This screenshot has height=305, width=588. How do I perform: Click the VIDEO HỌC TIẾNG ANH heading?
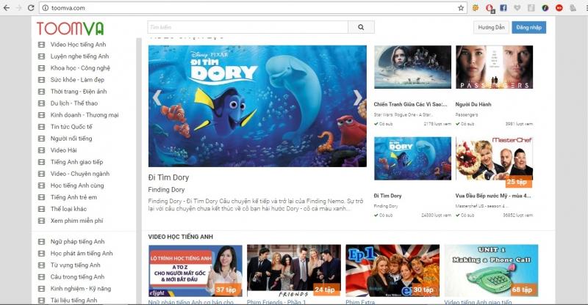180,237
